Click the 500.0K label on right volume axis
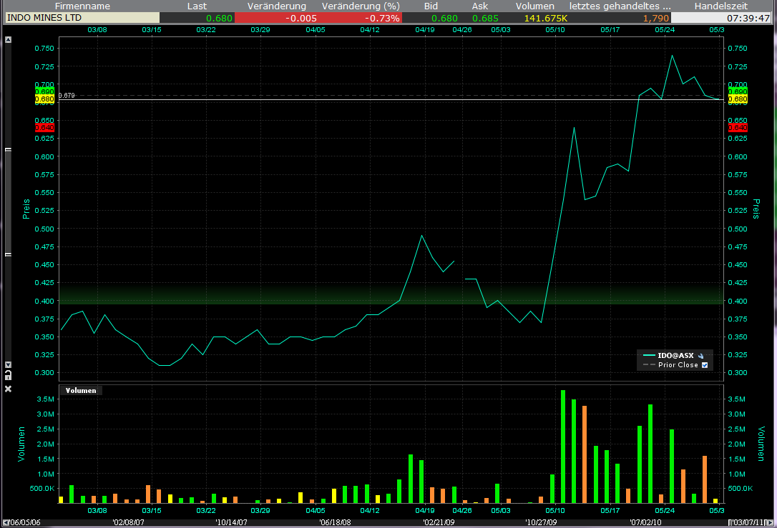The width and height of the screenshot is (777, 528). tap(740, 489)
